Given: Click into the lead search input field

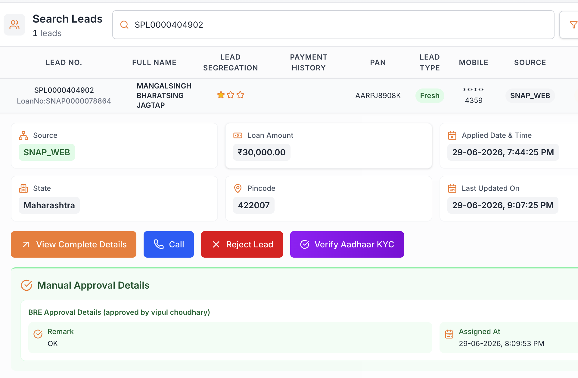Looking at the screenshot, I should pyautogui.click(x=333, y=25).
